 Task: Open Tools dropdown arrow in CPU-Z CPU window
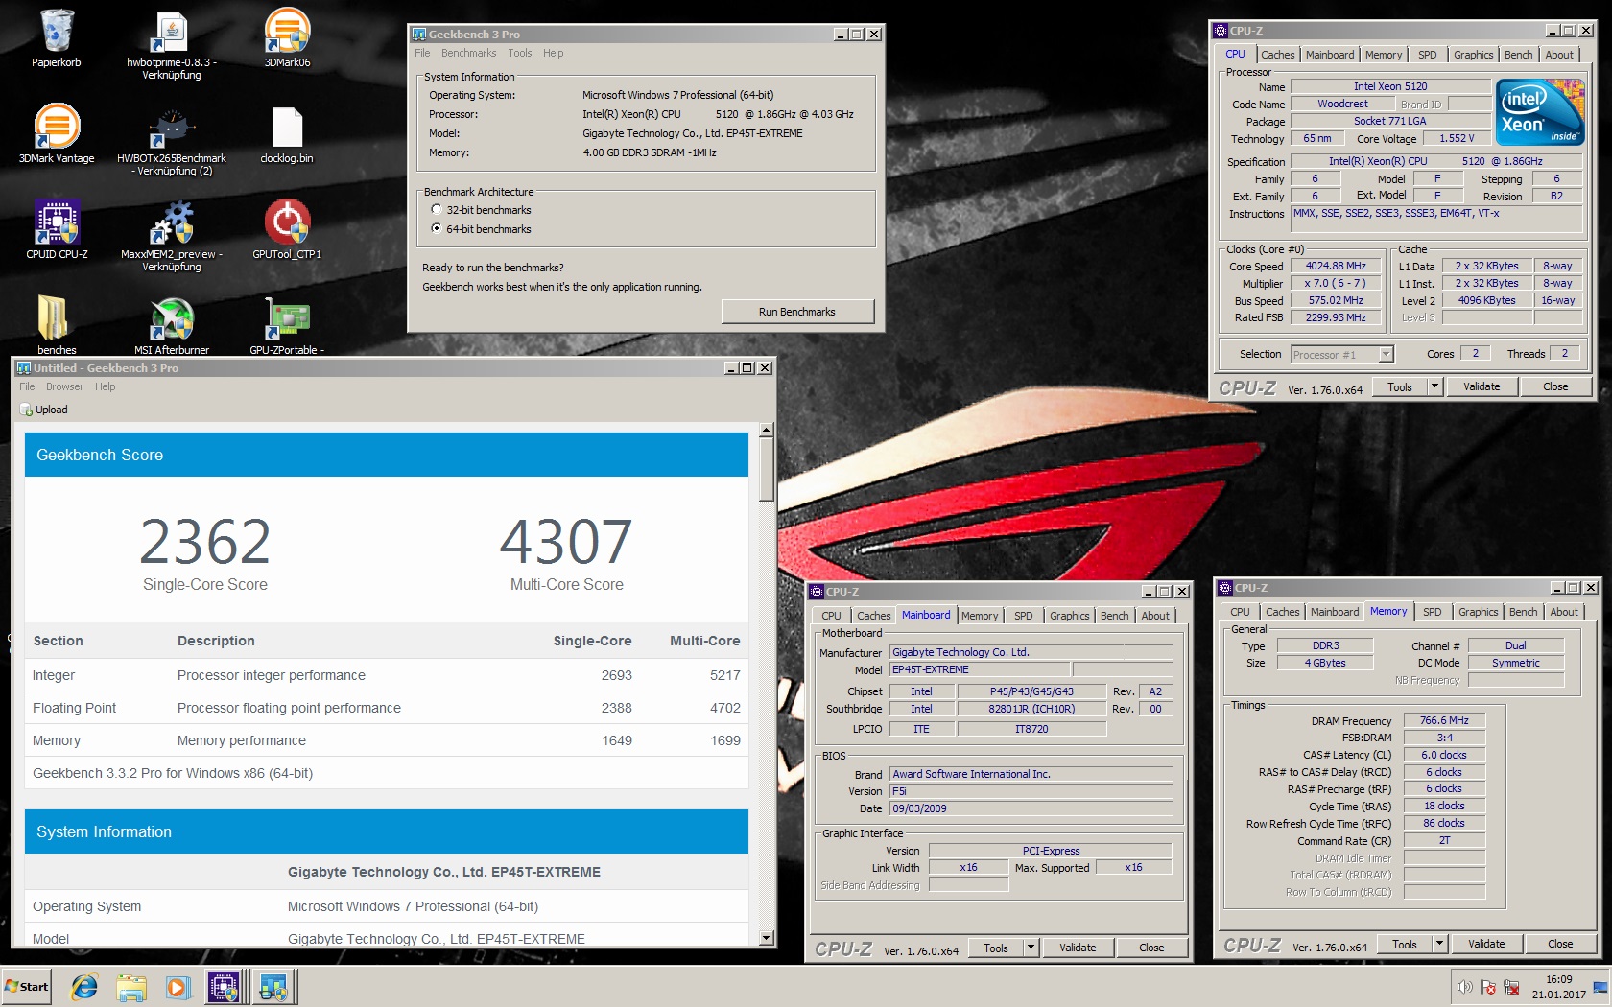tap(1434, 386)
